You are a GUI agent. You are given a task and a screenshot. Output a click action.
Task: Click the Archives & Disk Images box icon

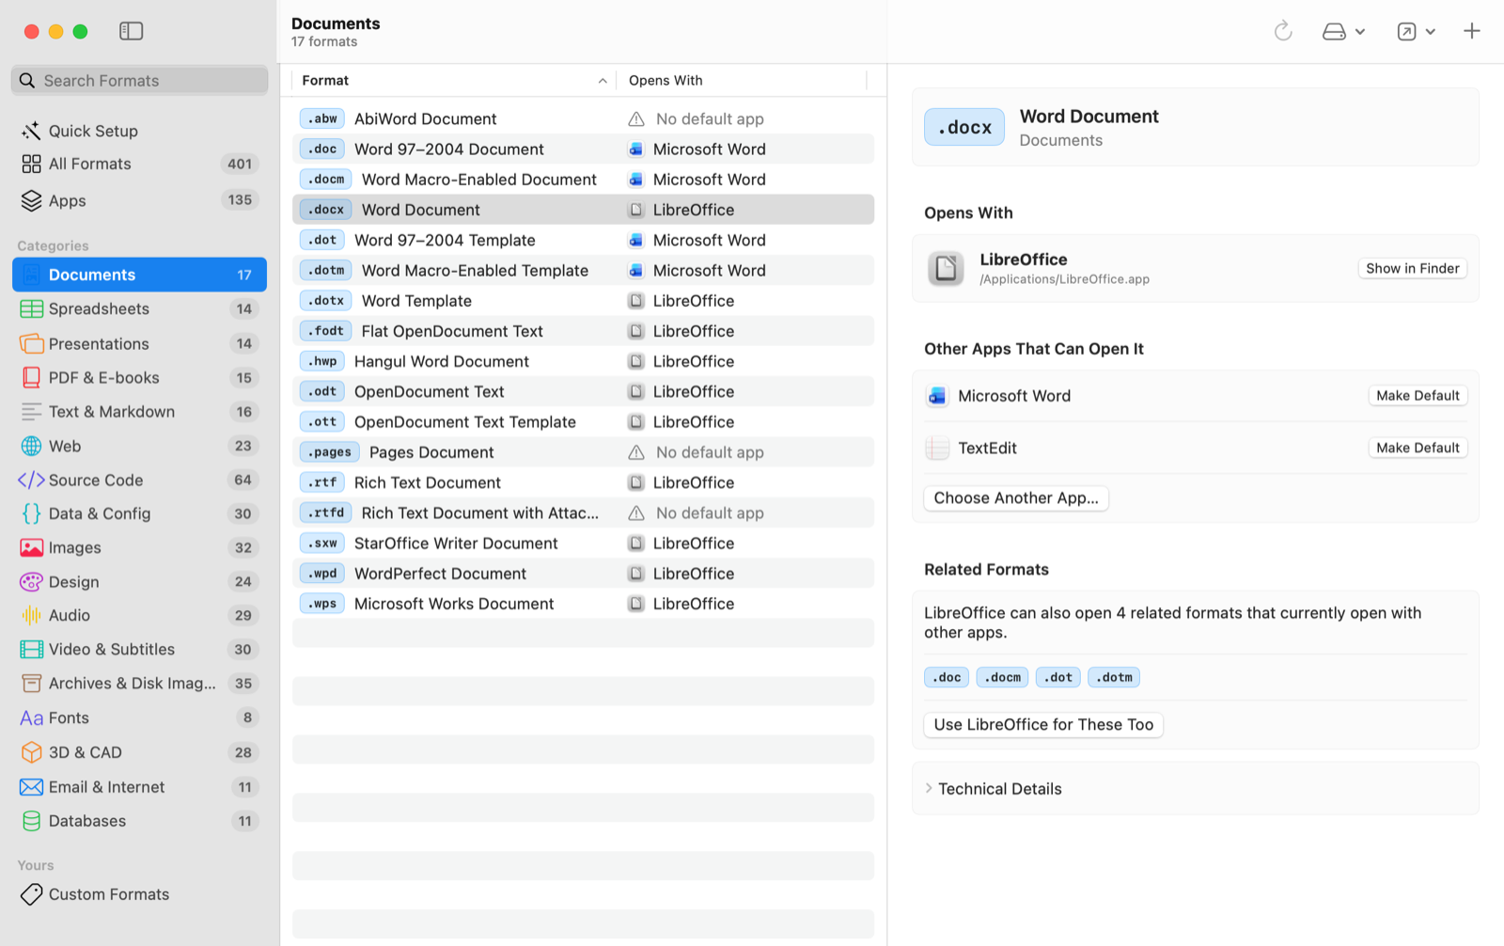click(x=31, y=683)
